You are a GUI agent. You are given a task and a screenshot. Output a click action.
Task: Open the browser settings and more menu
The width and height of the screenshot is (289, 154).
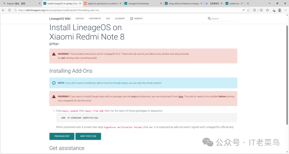coord(285,10)
